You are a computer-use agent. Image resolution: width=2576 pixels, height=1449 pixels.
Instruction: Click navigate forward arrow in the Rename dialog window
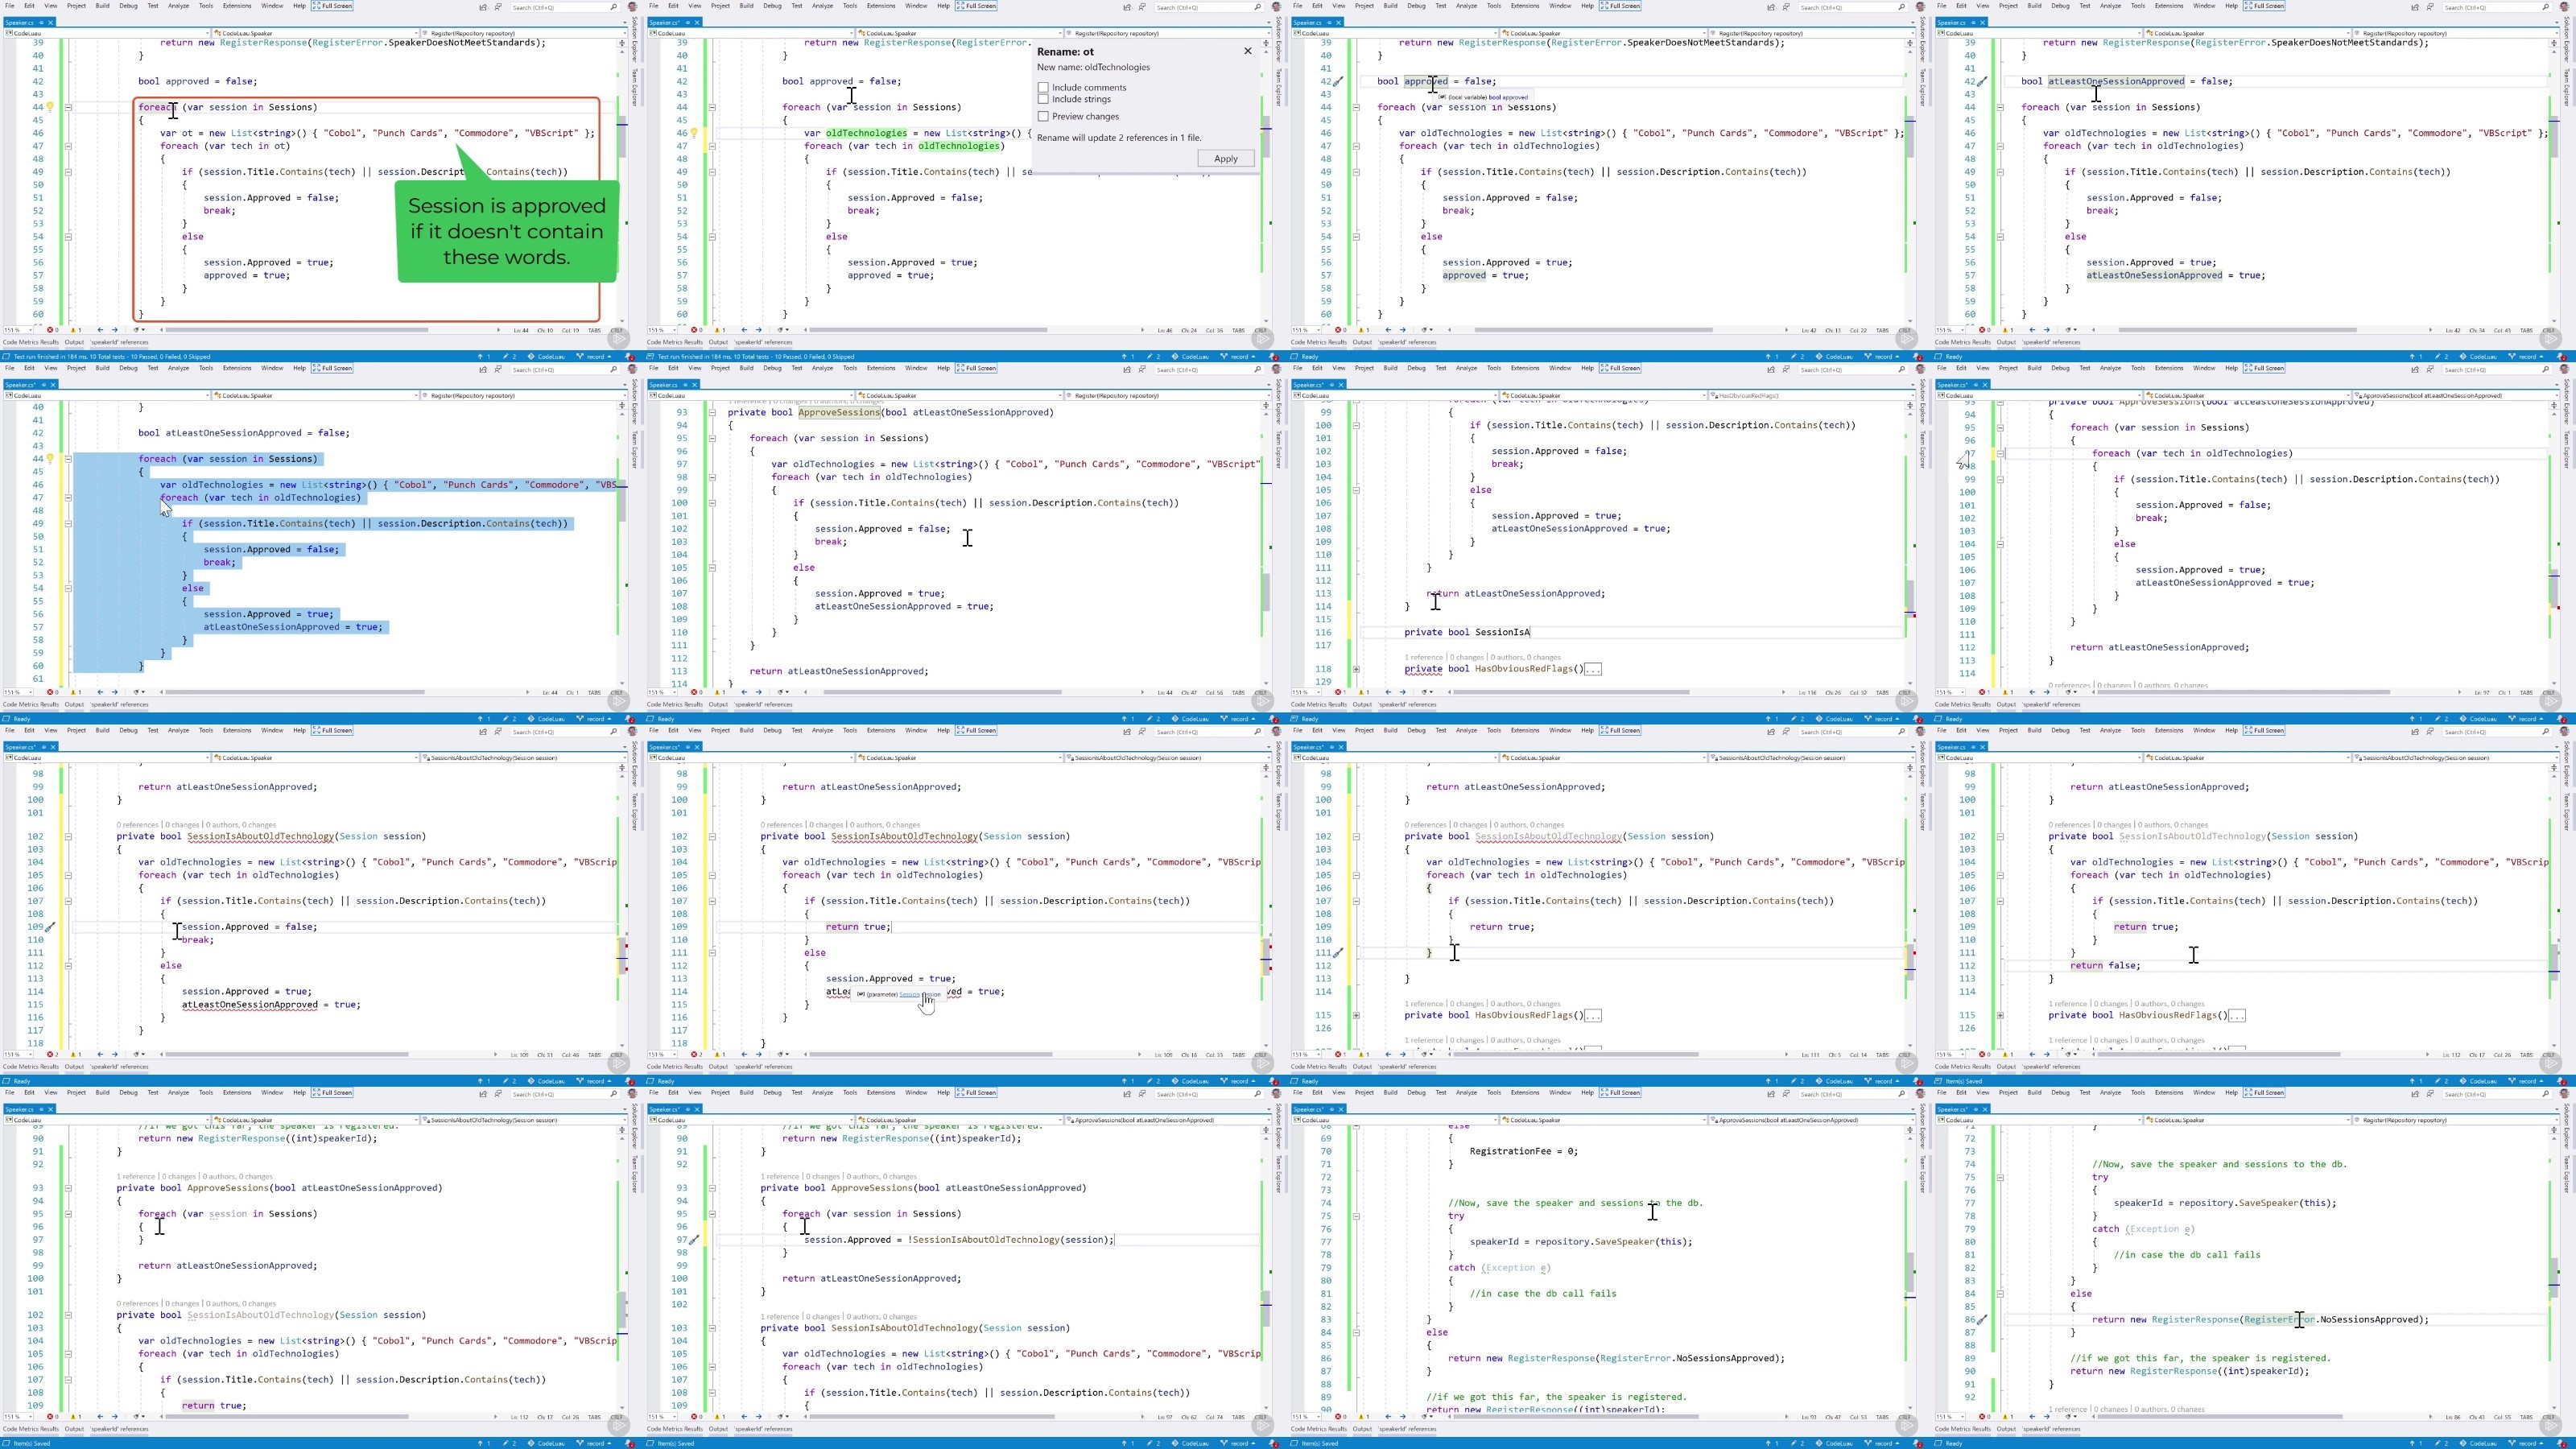(x=758, y=330)
